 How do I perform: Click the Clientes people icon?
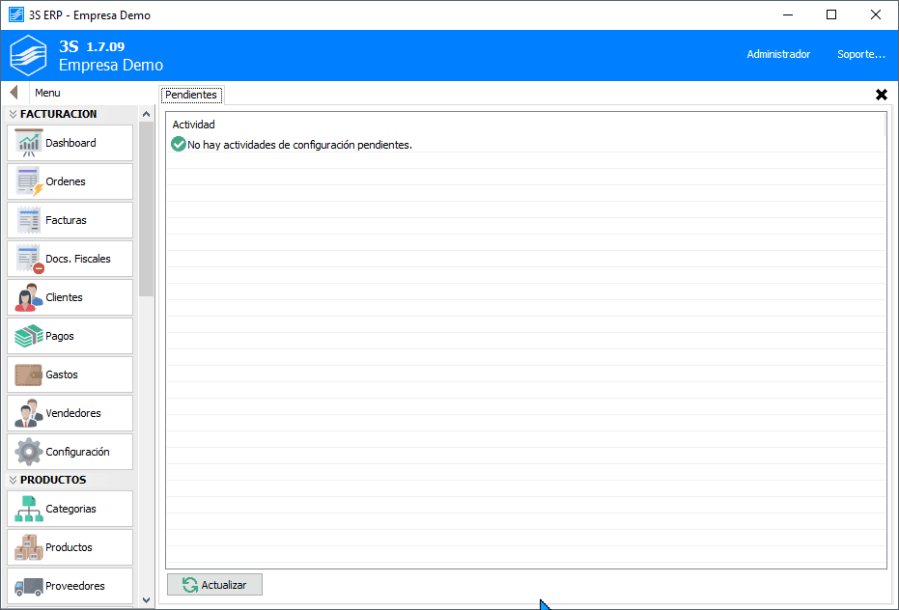(x=29, y=297)
